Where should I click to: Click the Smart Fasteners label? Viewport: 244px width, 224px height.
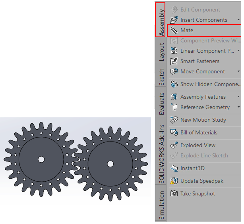pyautogui.click(x=200, y=61)
